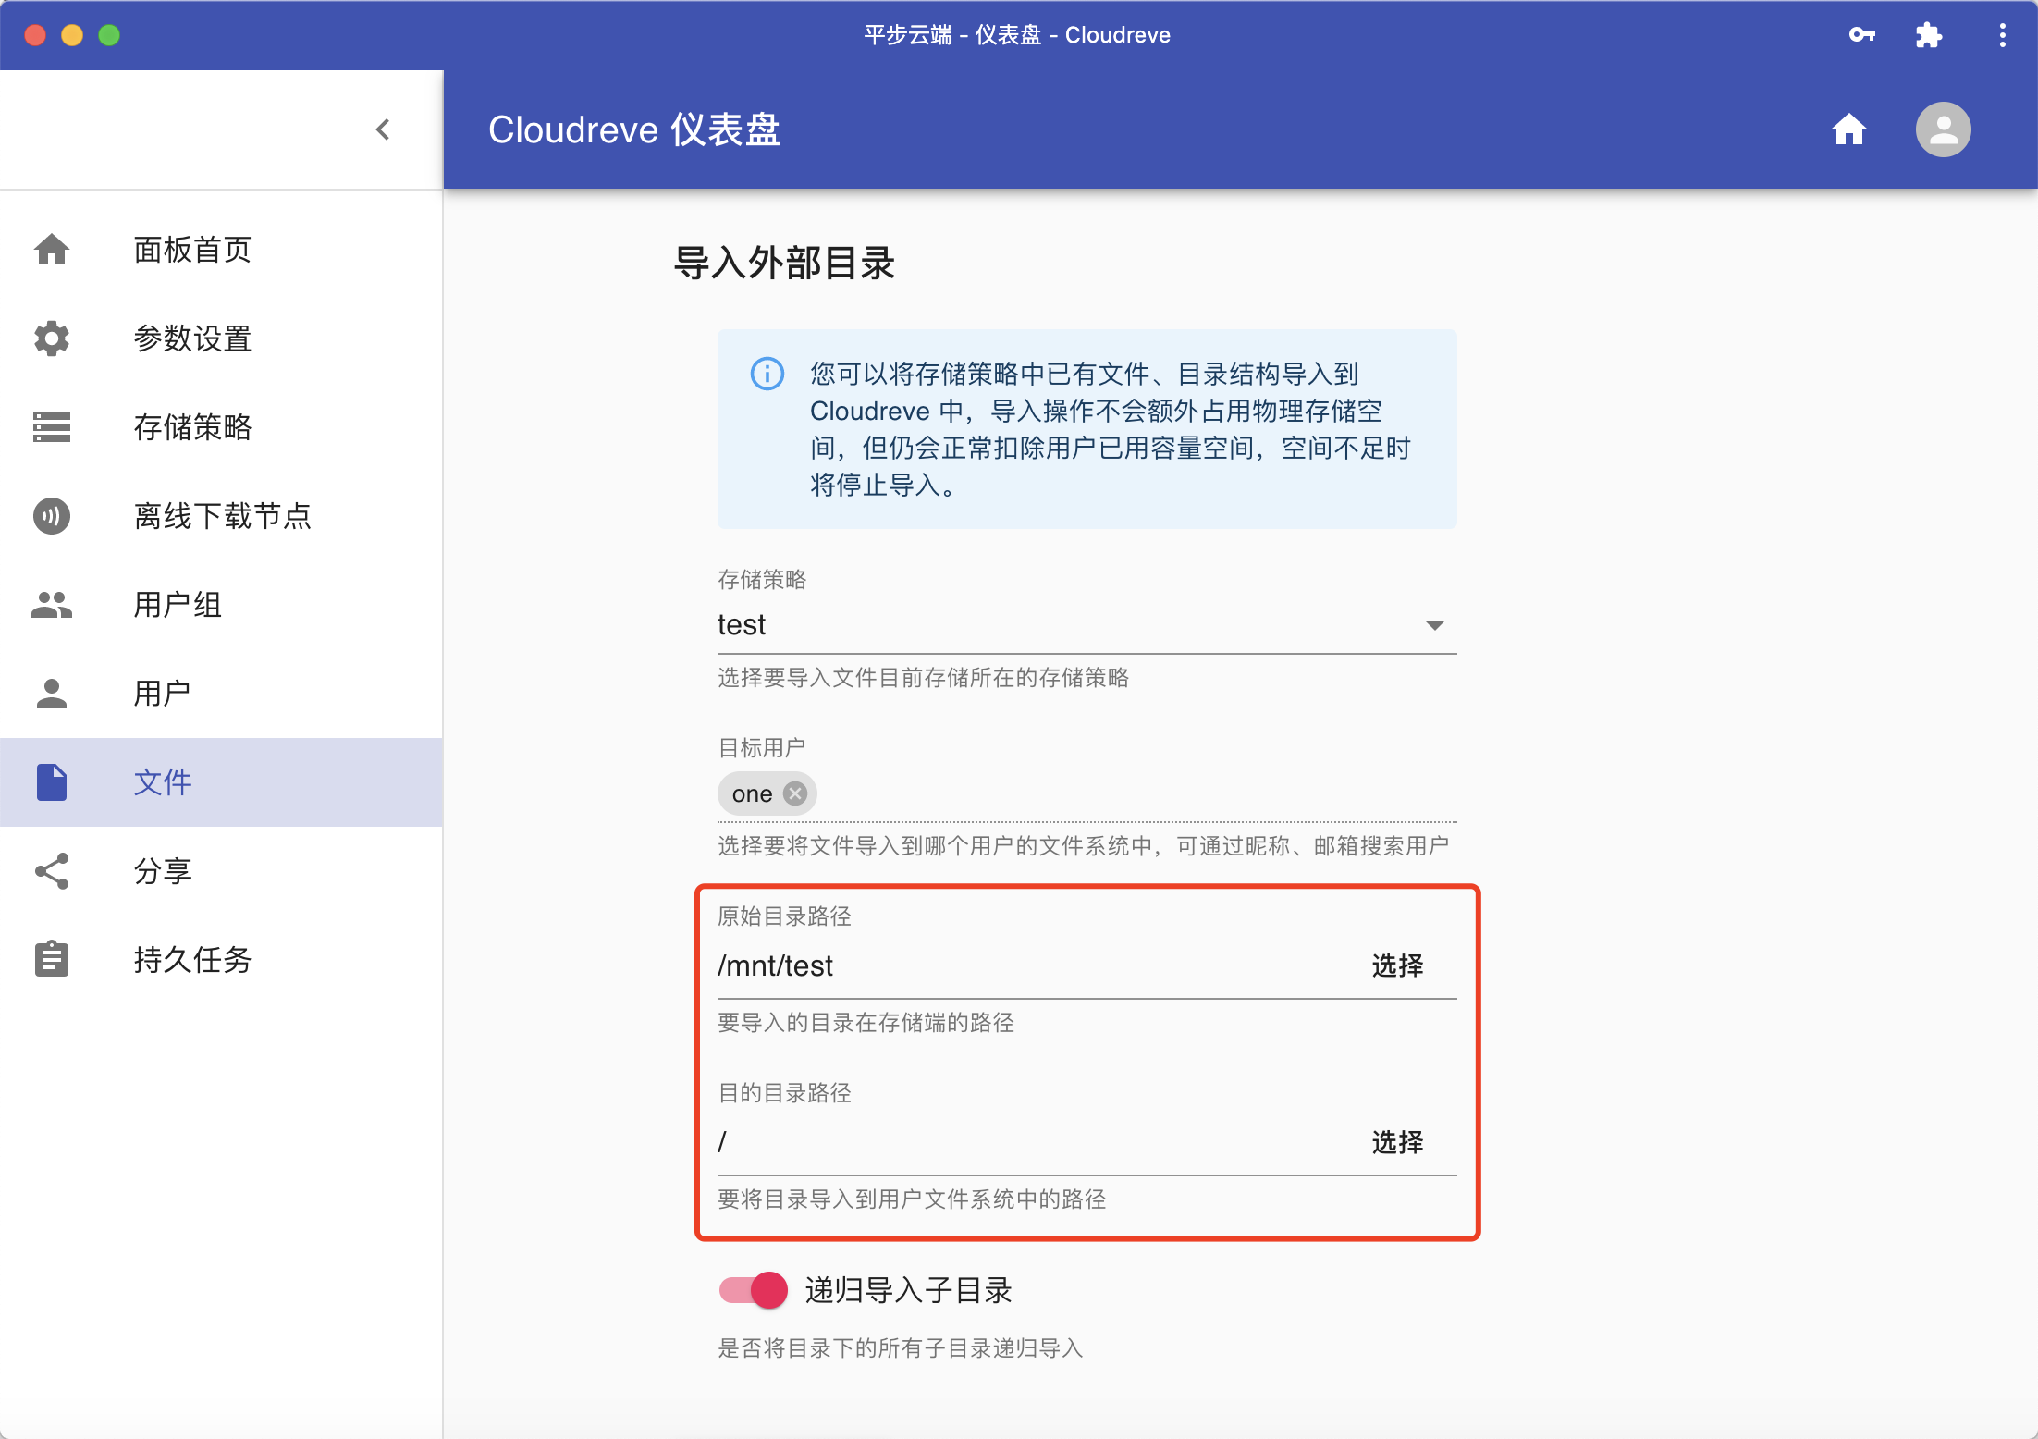Screen dimensions: 2038x1439
Task: Open the dashboard home icon in top bar
Action: coord(1848,129)
